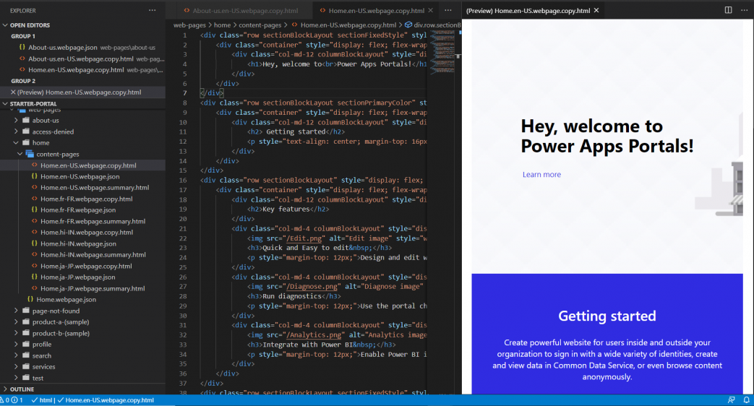The height and width of the screenshot is (406, 754).
Task: Expand the access-denied folder
Action: (x=16, y=131)
